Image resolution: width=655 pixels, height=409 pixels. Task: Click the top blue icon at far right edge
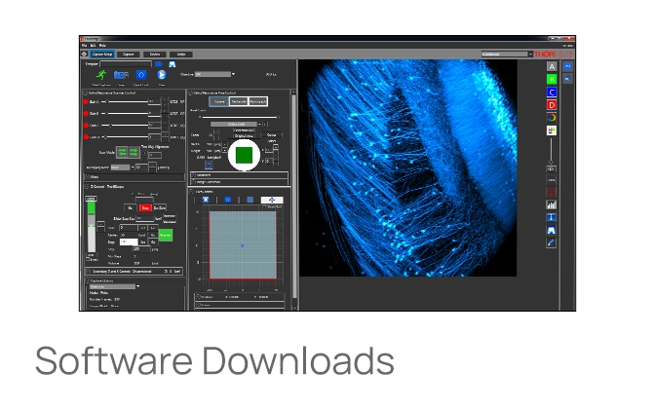click(567, 66)
